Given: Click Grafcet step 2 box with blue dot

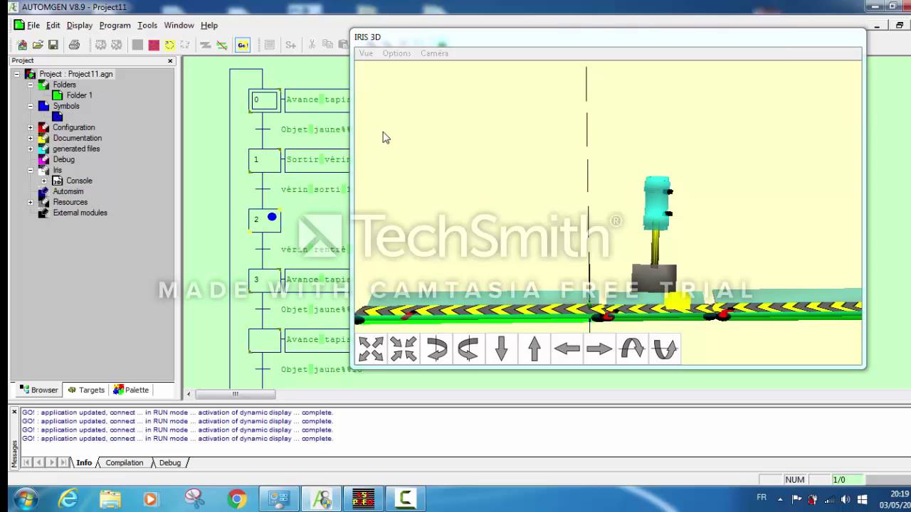Looking at the screenshot, I should click(265, 220).
